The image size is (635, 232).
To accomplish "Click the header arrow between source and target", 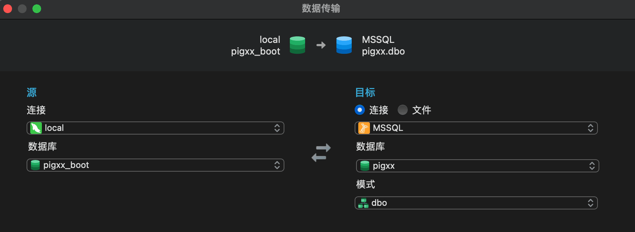I will pyautogui.click(x=321, y=45).
